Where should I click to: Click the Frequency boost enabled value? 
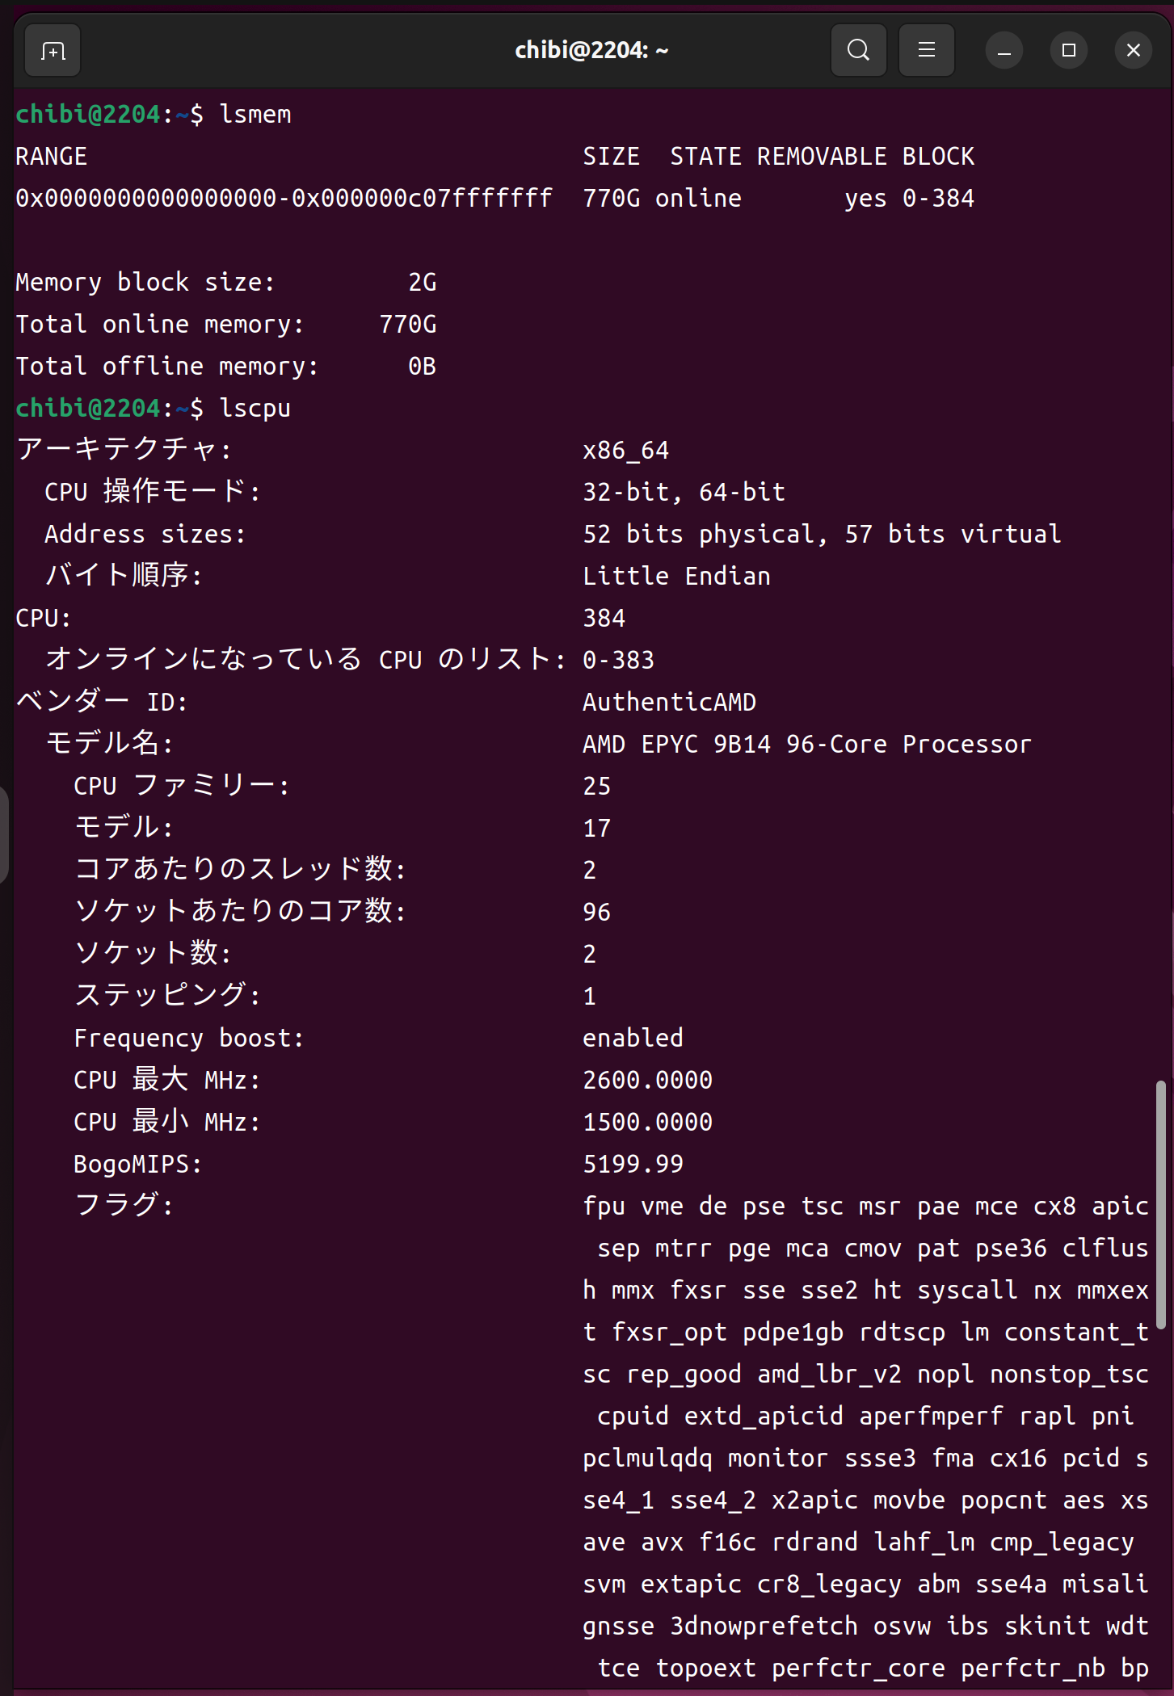coord(633,1038)
